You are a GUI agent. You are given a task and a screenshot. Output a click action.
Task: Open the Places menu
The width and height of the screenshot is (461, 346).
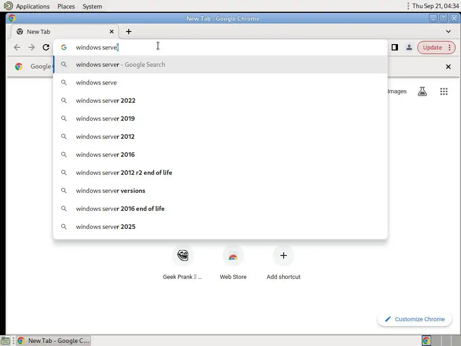pyautogui.click(x=66, y=6)
